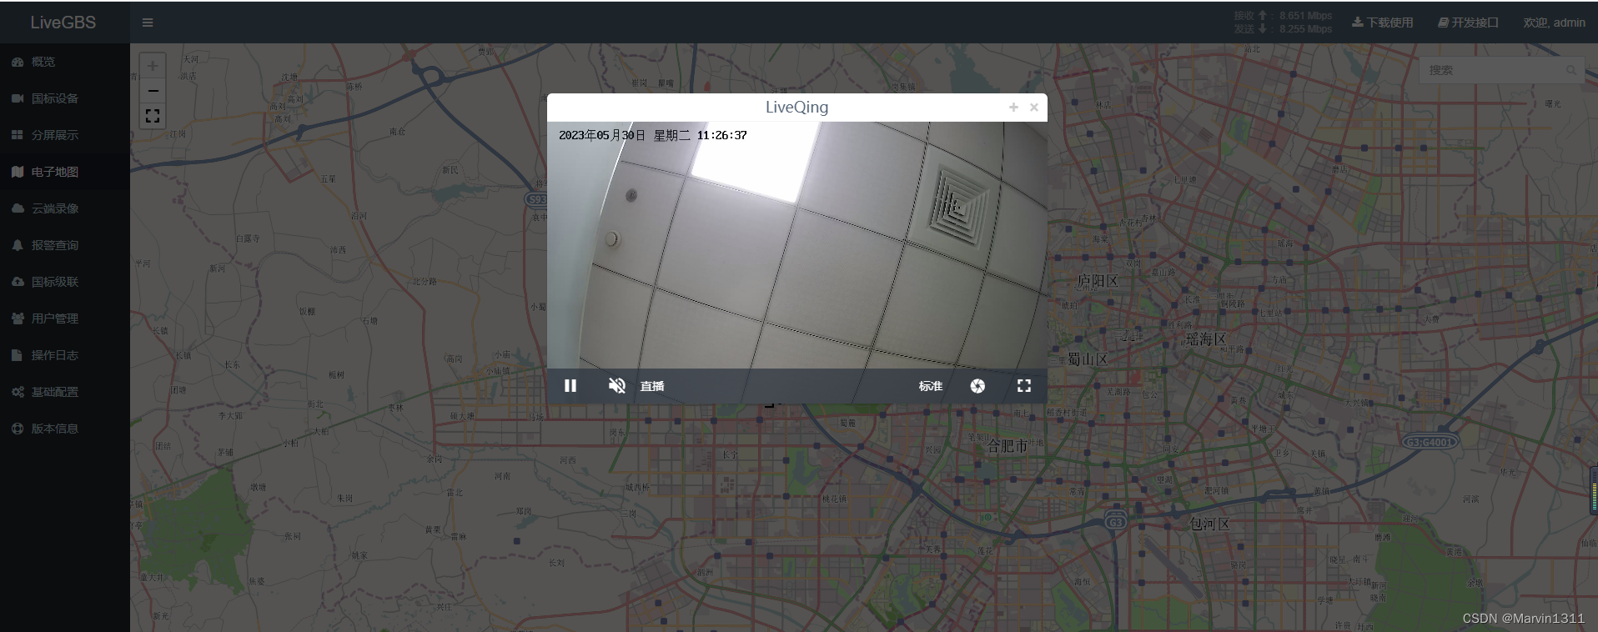Click the 8.255 Mbps send rate
The width and height of the screenshot is (1598, 632).
pyautogui.click(x=1306, y=29)
